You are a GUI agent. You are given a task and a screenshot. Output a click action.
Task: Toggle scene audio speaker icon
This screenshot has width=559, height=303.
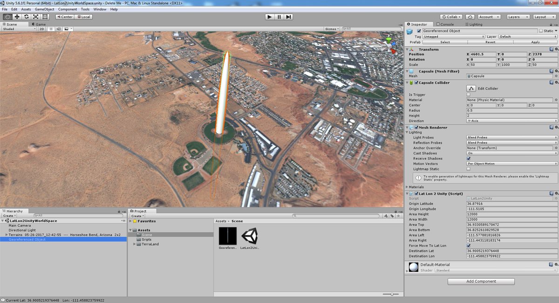point(59,29)
